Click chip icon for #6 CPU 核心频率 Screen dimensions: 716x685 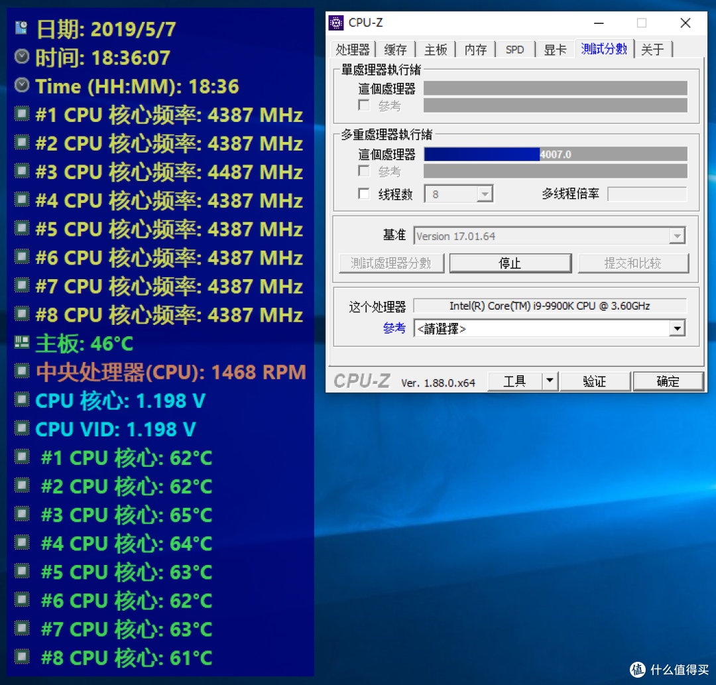[21, 257]
